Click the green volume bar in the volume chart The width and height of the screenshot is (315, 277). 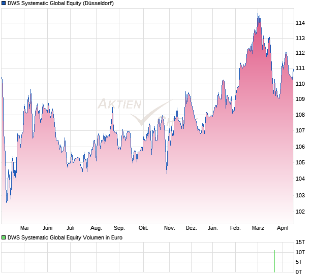pos(275,261)
